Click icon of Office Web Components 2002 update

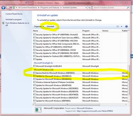coord(35,44)
